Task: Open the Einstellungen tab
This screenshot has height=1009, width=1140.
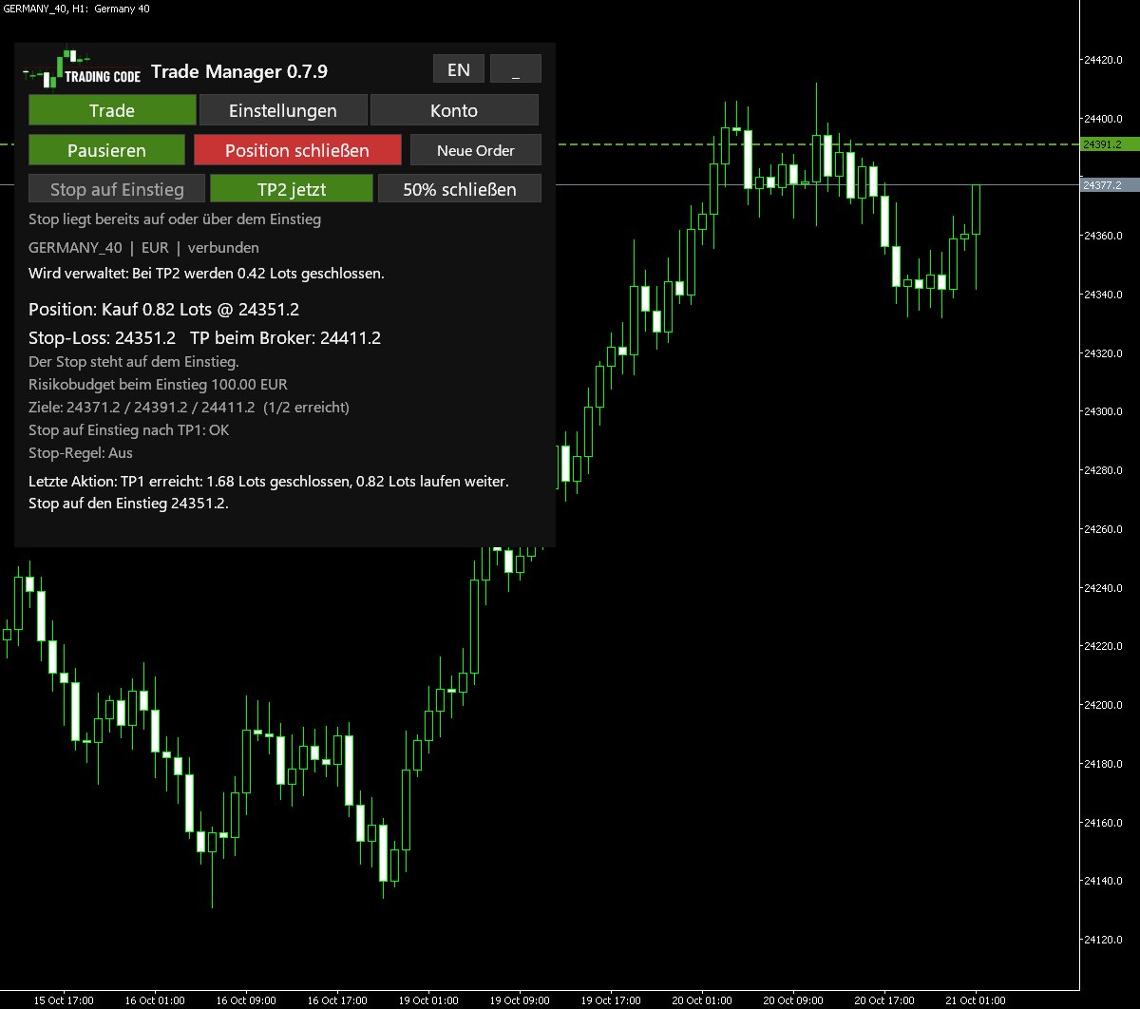Action: tap(283, 110)
